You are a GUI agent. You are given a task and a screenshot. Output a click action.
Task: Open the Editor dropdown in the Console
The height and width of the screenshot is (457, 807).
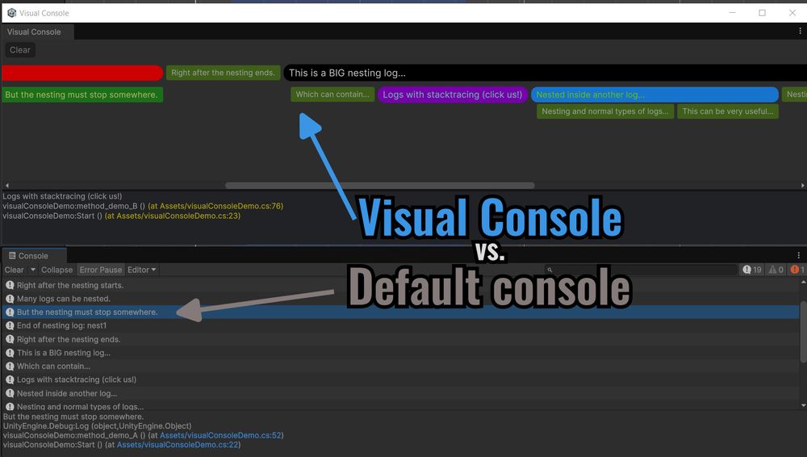[141, 270]
